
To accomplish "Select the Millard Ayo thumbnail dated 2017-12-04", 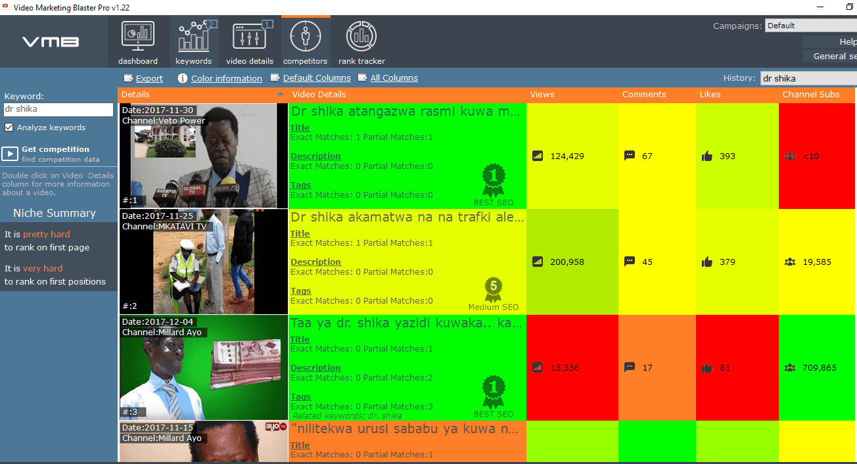I will [x=204, y=367].
